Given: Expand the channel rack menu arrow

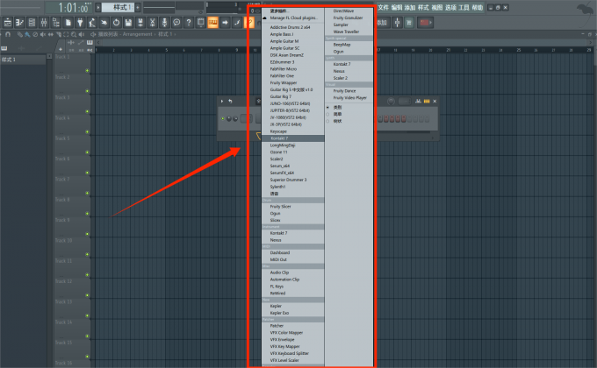Looking at the screenshot, I should coord(222,101).
